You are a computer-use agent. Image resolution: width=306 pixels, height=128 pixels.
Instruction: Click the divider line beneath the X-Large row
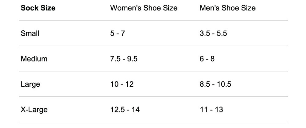click(153, 122)
